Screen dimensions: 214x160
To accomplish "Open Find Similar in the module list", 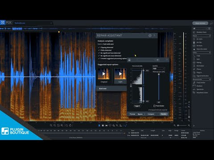I will 201,83.
